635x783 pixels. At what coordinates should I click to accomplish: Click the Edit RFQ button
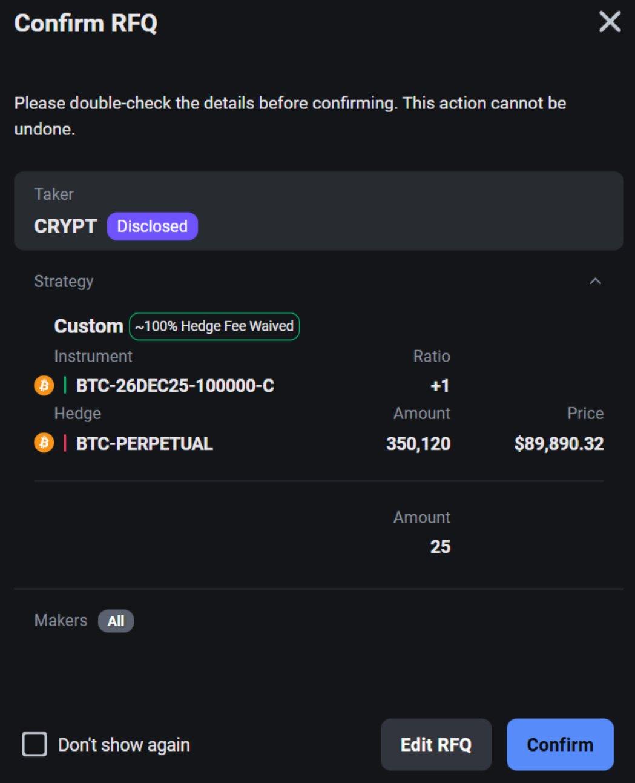coord(436,744)
